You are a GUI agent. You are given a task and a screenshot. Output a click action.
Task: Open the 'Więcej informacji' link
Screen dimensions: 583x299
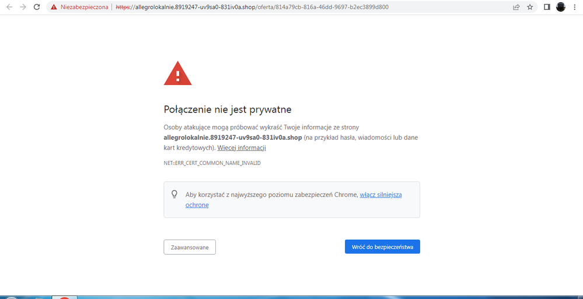(242, 148)
